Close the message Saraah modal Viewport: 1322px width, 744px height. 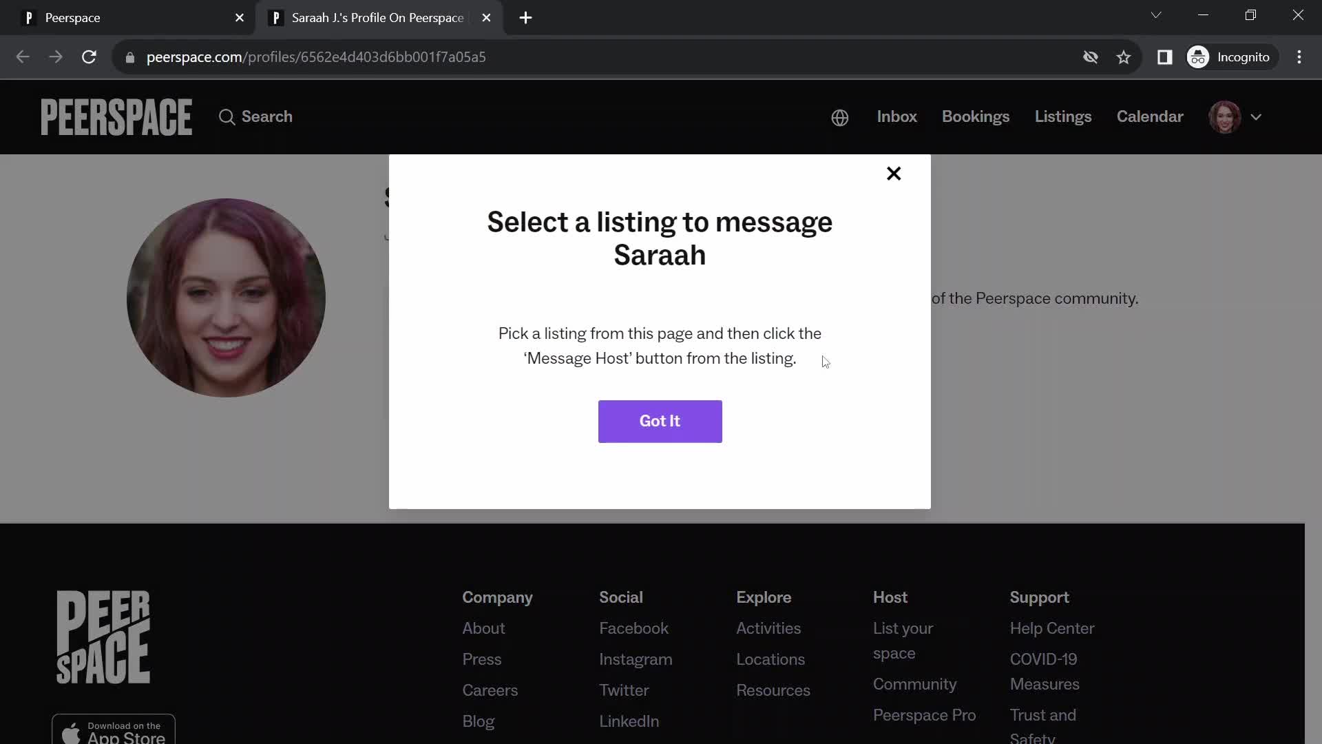click(x=894, y=174)
